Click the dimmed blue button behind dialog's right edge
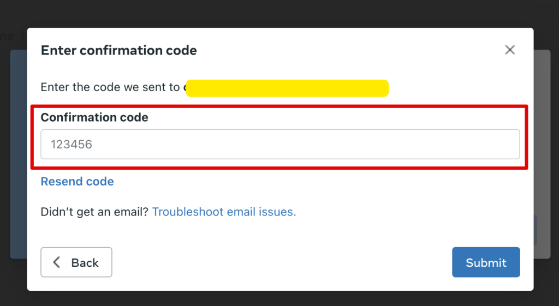This screenshot has width=559, height=306. click(536, 230)
